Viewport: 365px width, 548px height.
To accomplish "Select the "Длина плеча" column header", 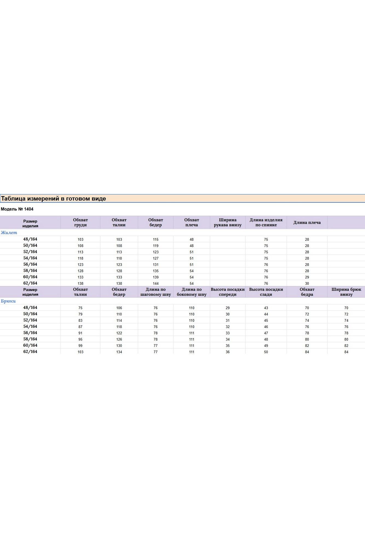I will pyautogui.click(x=307, y=222).
